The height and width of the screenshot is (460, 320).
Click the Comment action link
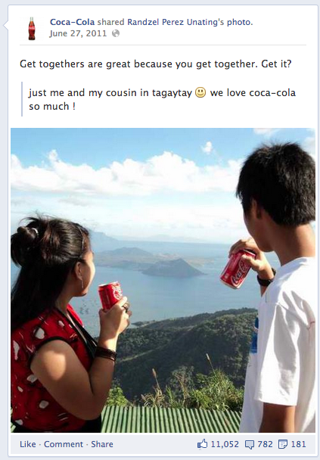tap(64, 444)
